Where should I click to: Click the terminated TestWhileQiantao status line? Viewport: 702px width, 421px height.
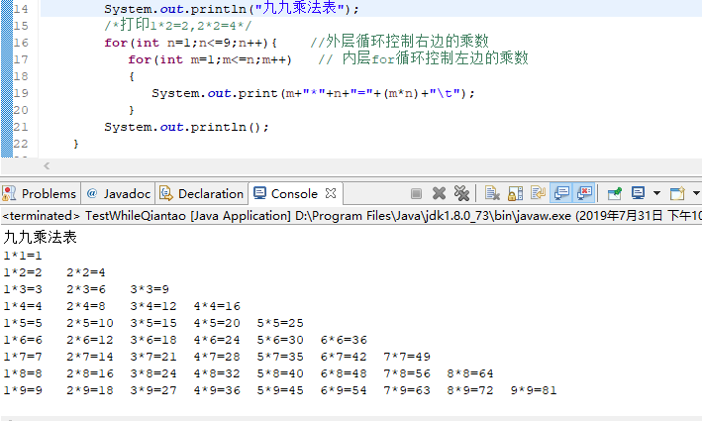(x=351, y=216)
